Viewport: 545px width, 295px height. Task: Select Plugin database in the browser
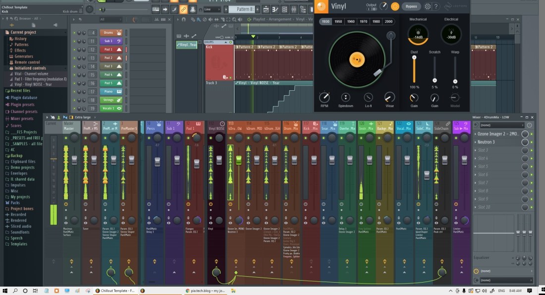[24, 98]
